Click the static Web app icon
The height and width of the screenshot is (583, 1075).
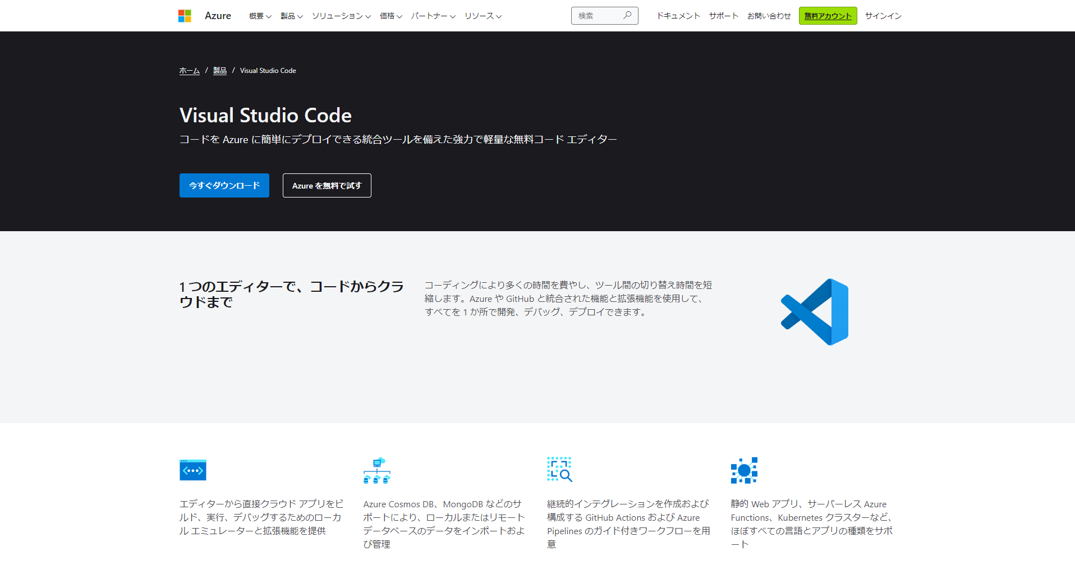(x=744, y=470)
